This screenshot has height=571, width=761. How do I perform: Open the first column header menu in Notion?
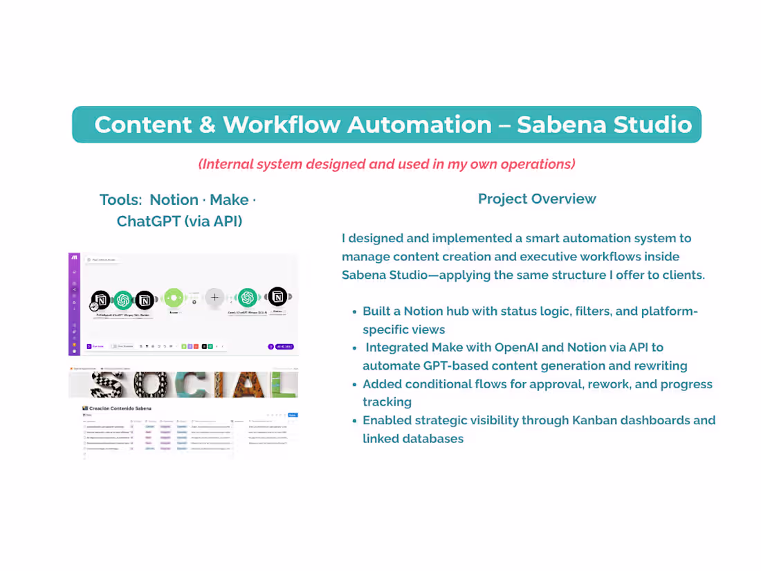89,421
